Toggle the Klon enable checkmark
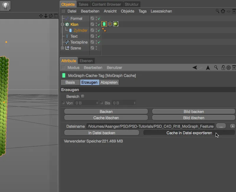The width and height of the screenshot is (236, 192). (99, 25)
